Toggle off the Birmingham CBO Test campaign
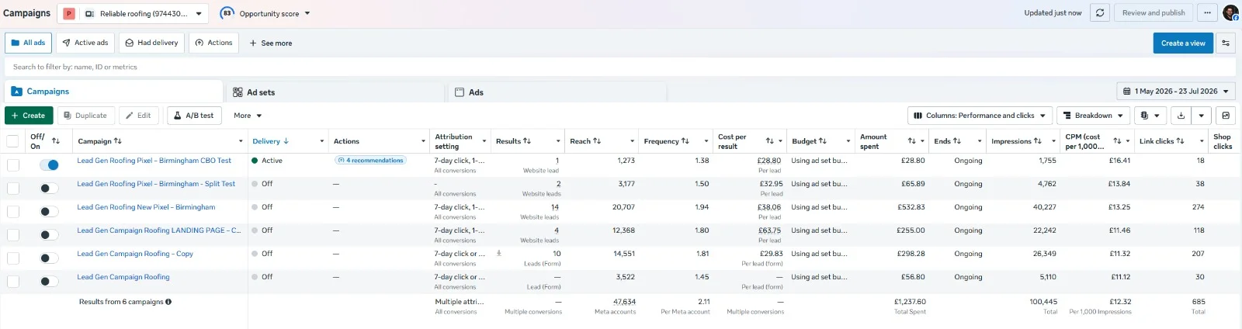1242x329 pixels. pos(49,164)
